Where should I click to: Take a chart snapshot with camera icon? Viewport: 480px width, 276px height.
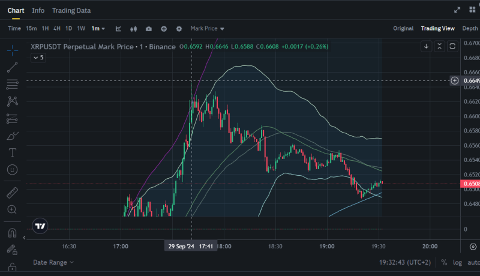click(149, 29)
